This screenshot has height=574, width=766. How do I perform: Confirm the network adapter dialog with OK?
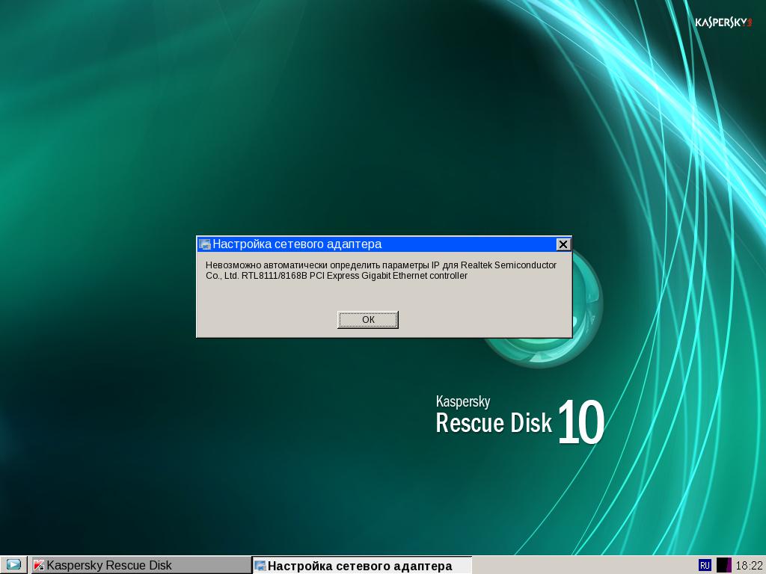368,320
